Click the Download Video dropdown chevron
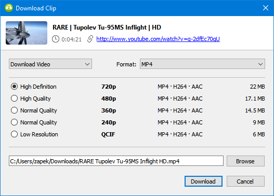274x196 pixels. click(x=87, y=64)
